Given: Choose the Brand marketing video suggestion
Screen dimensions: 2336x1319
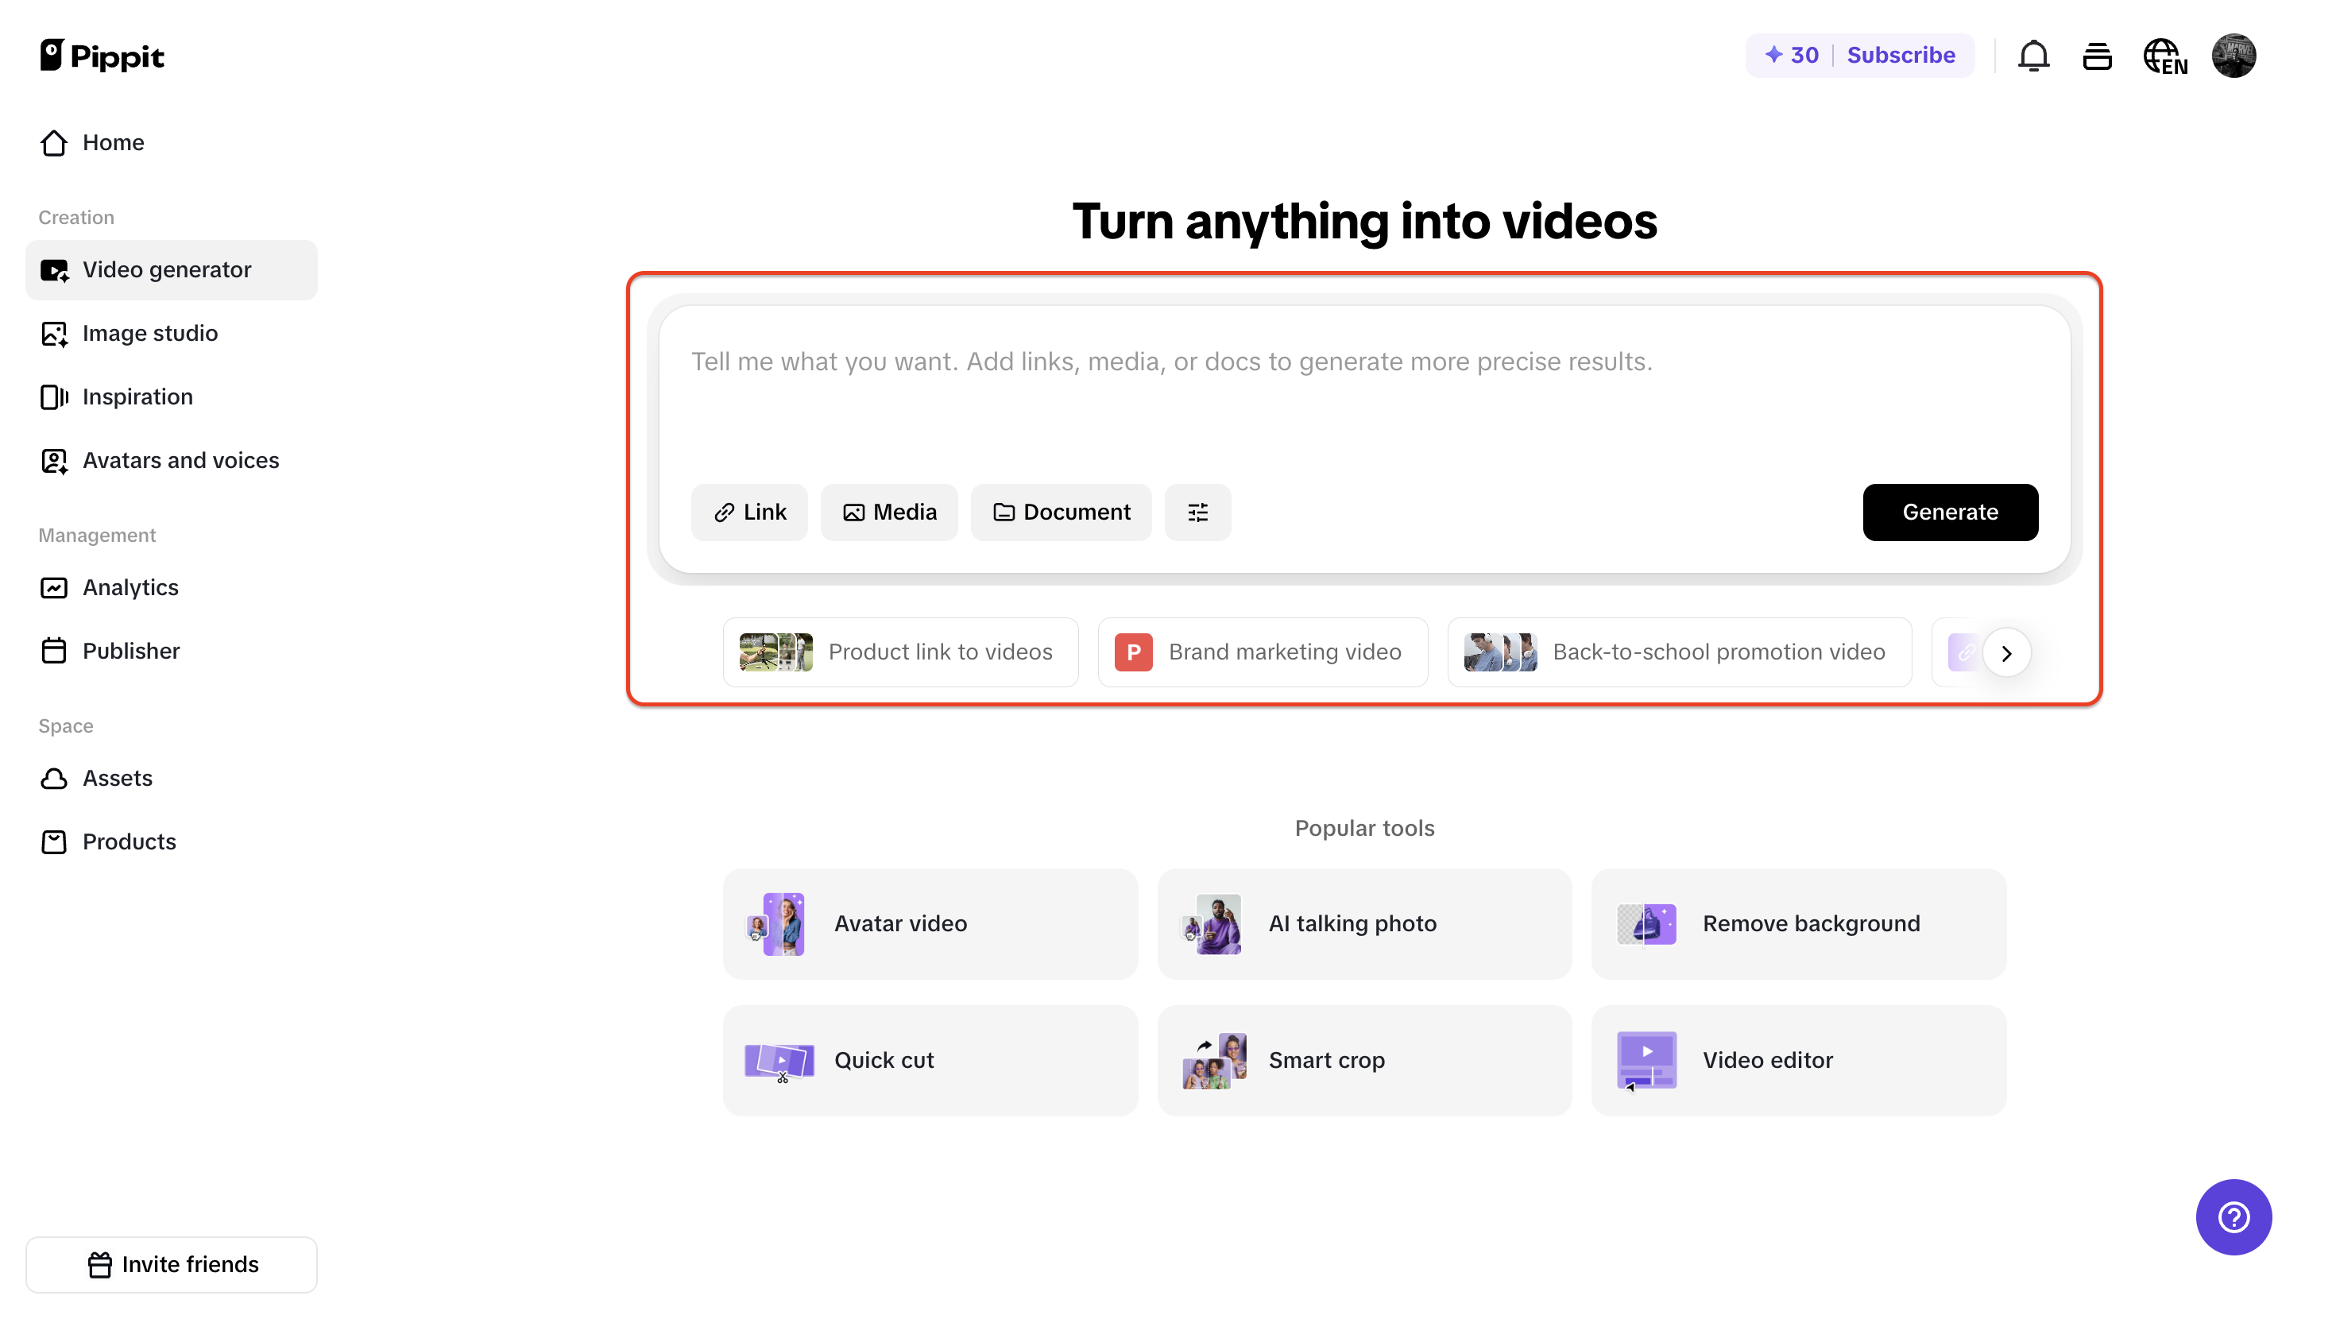Looking at the screenshot, I should click(1262, 652).
